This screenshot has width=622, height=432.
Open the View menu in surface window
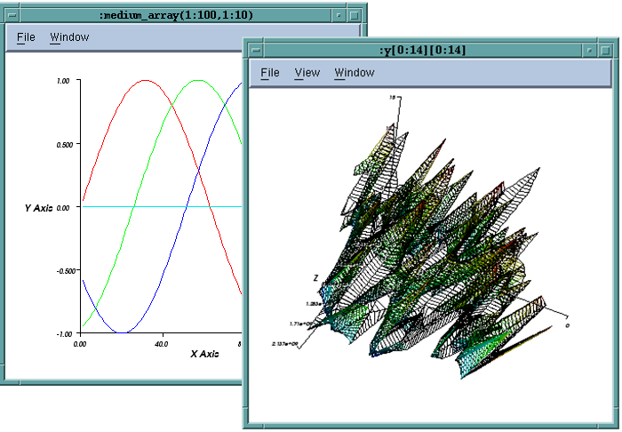(307, 73)
